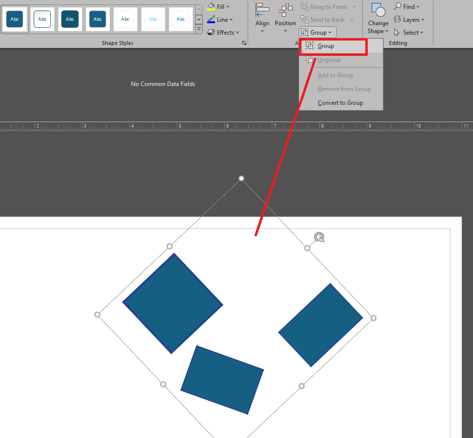
Task: Expand Send to Back dropdown arrow
Action: 352,20
